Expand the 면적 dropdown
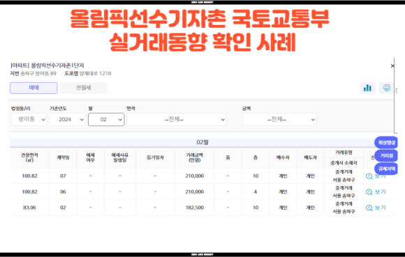Screen dimensions: 405x257 coord(177,120)
